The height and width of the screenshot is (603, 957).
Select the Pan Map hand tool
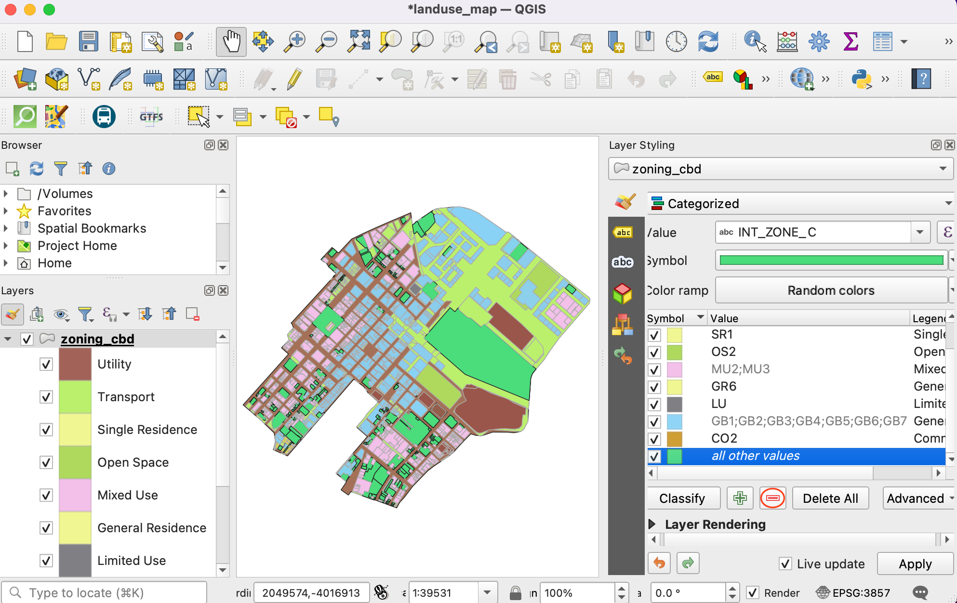(x=231, y=41)
